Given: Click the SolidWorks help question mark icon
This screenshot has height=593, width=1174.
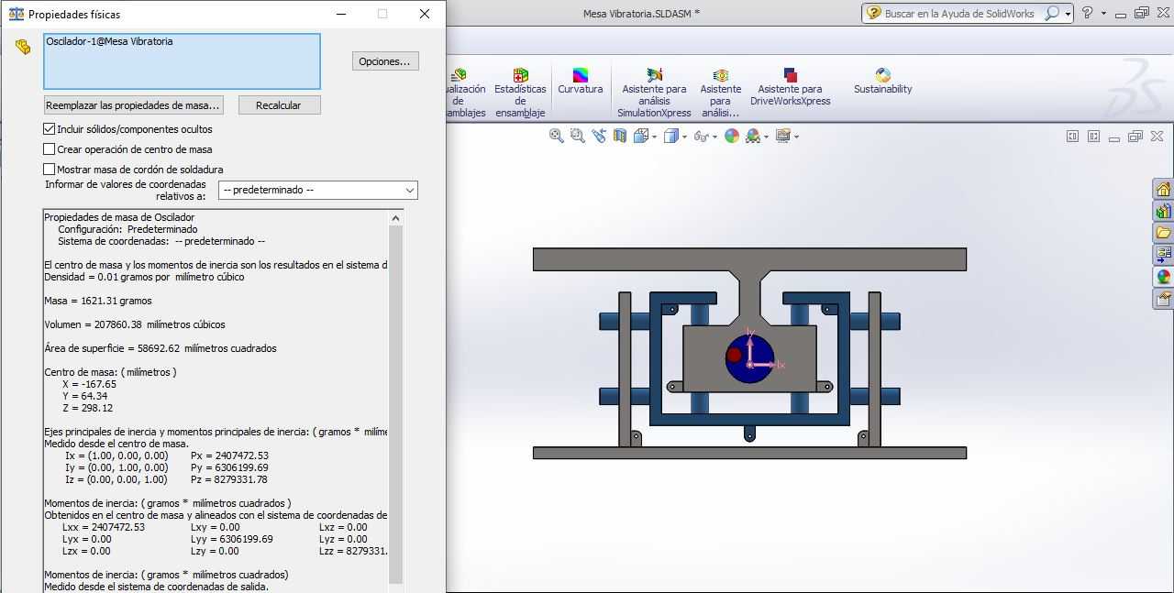Looking at the screenshot, I should coord(1087,13).
